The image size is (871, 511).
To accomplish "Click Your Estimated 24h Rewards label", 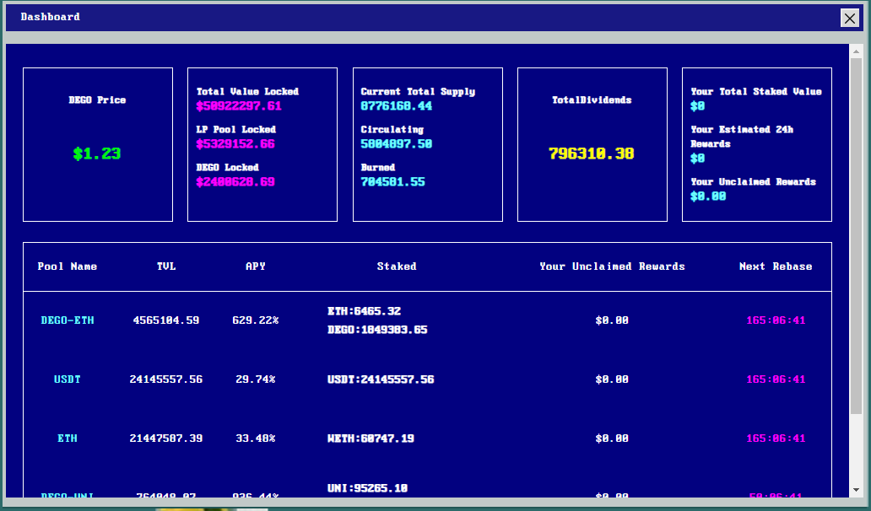I will coord(742,137).
